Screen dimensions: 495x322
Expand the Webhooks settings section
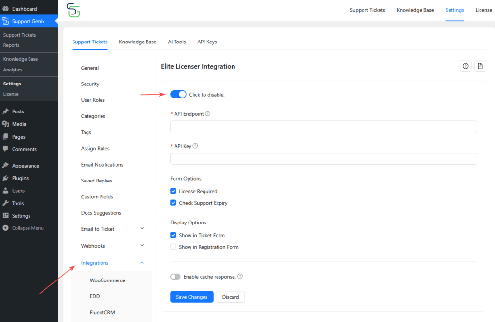click(142, 246)
